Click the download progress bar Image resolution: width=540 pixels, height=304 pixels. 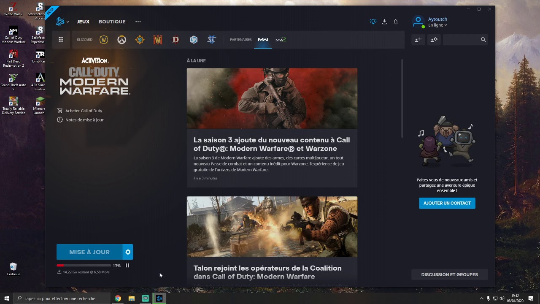[x=84, y=266]
